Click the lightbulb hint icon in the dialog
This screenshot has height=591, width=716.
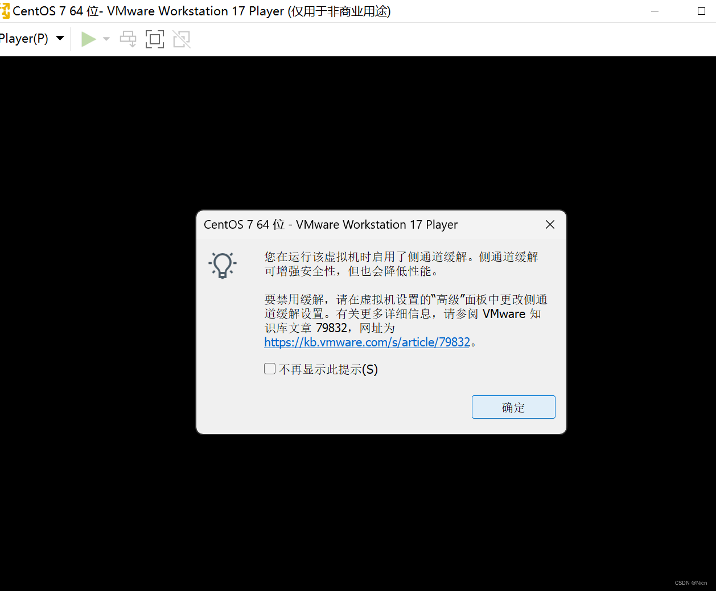tap(222, 265)
